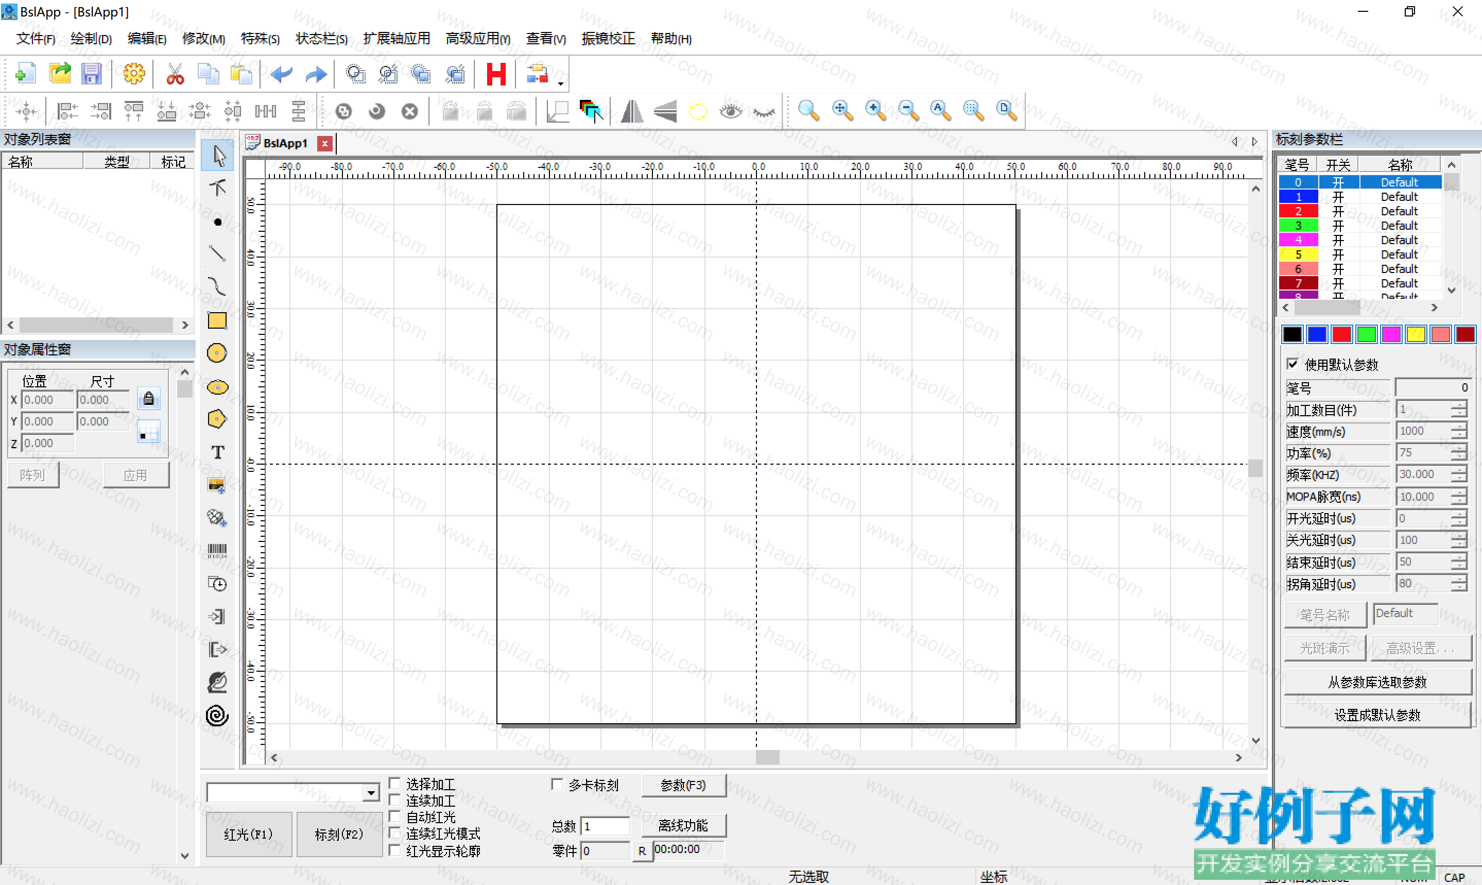Click the closed eye hide icon

click(x=764, y=112)
